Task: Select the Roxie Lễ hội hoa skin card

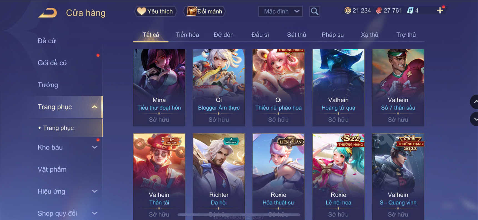Action: [x=338, y=177]
